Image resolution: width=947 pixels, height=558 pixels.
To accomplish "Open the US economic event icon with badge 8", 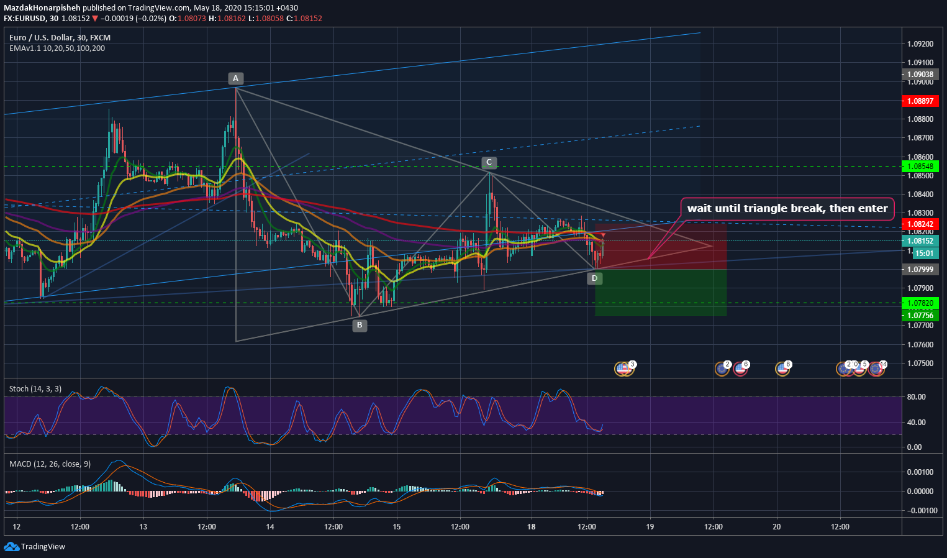I will point(782,368).
